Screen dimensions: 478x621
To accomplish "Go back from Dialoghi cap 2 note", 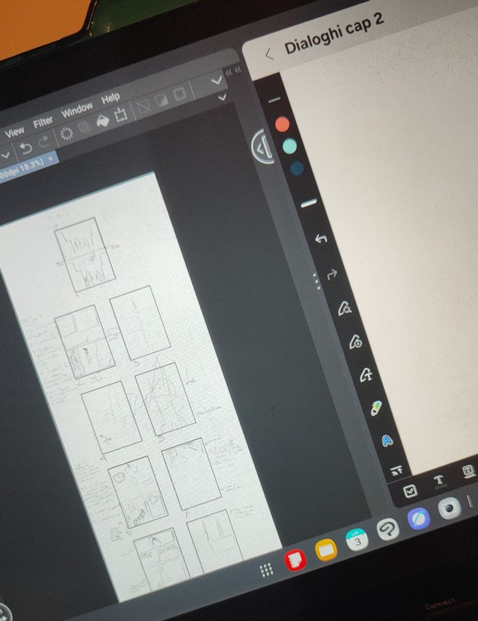I will 270,54.
